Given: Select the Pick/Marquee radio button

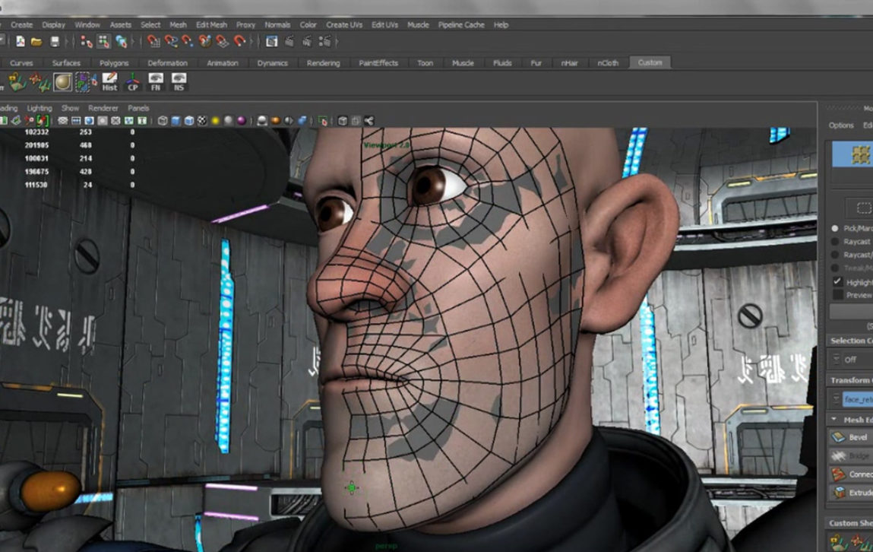Looking at the screenshot, I should point(836,228).
